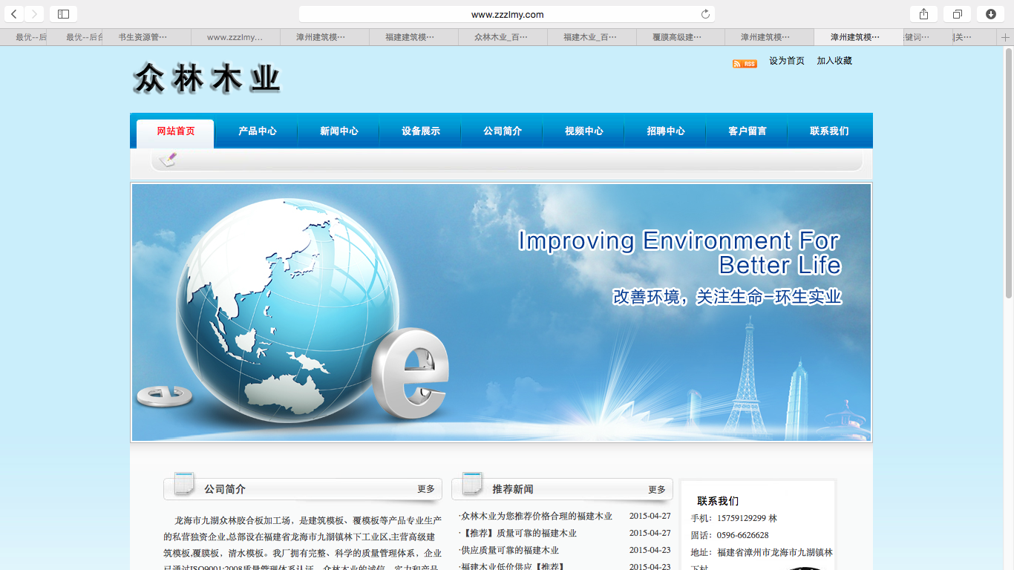Click the document icon beside 推荐新闻 heading
1014x570 pixels.
coord(472,484)
